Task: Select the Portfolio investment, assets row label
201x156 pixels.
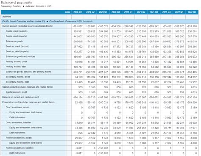Action: click(x=19, y=138)
